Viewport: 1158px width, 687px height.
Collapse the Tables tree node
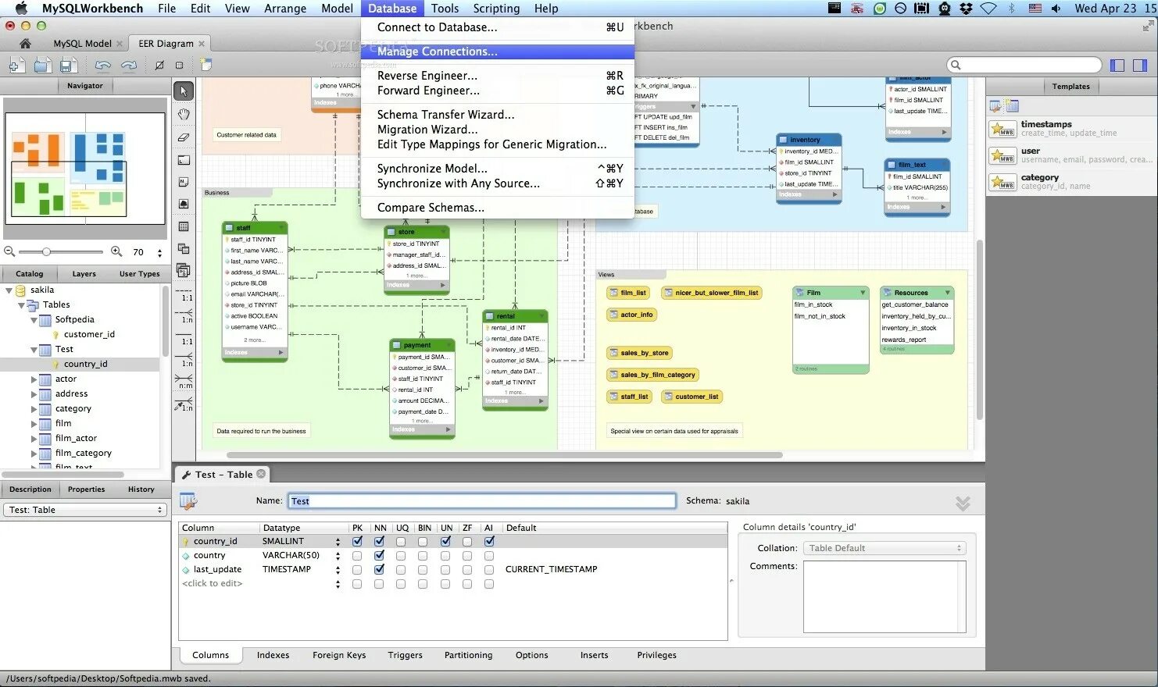(x=21, y=305)
